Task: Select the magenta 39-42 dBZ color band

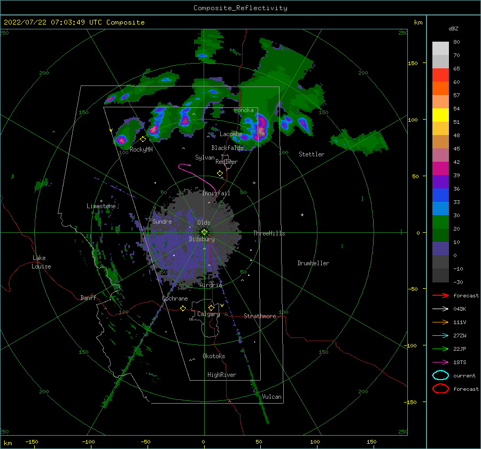Action: pos(440,169)
